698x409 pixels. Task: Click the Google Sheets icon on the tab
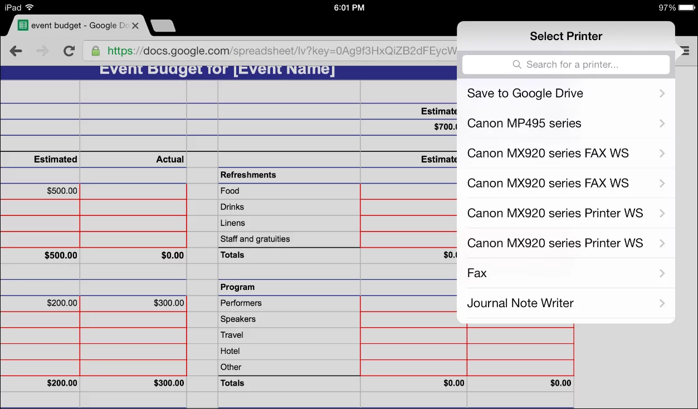tap(22, 24)
